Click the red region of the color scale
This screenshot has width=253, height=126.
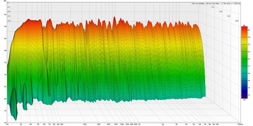pos(244,30)
